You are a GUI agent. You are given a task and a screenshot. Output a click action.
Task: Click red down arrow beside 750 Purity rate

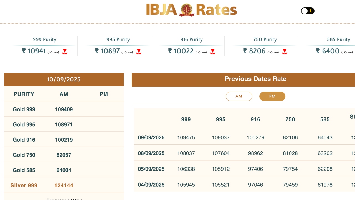(x=285, y=51)
